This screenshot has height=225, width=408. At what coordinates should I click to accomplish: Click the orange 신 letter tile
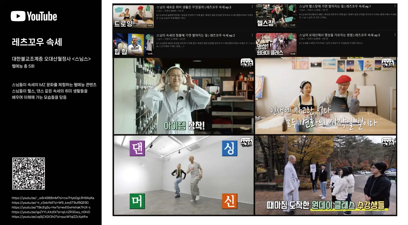[229, 201]
